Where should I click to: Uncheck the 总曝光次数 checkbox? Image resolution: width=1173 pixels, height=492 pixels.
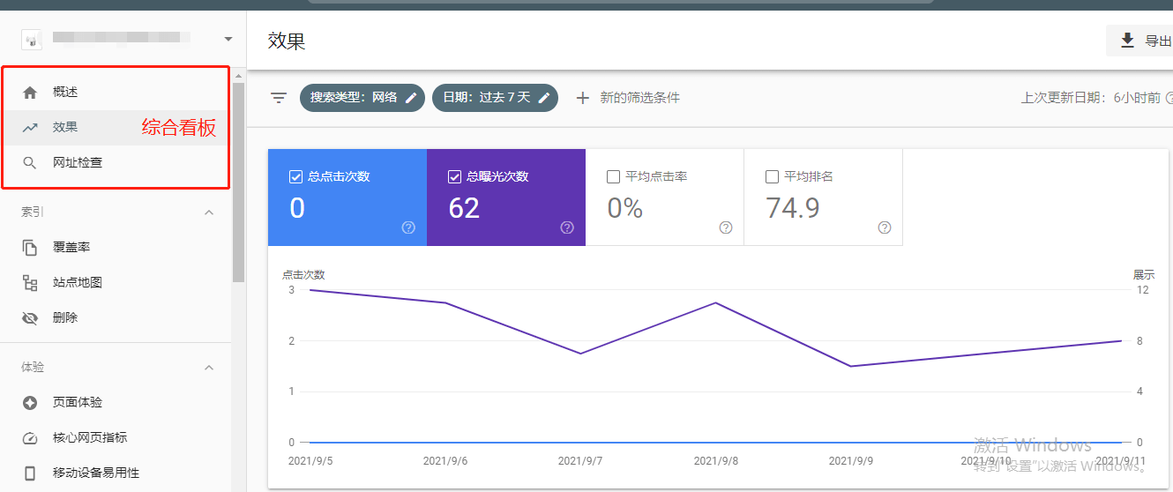pos(454,176)
